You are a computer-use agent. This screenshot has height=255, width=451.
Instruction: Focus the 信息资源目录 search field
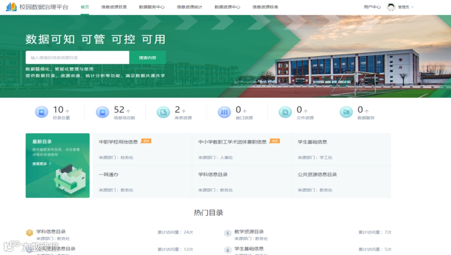77,58
